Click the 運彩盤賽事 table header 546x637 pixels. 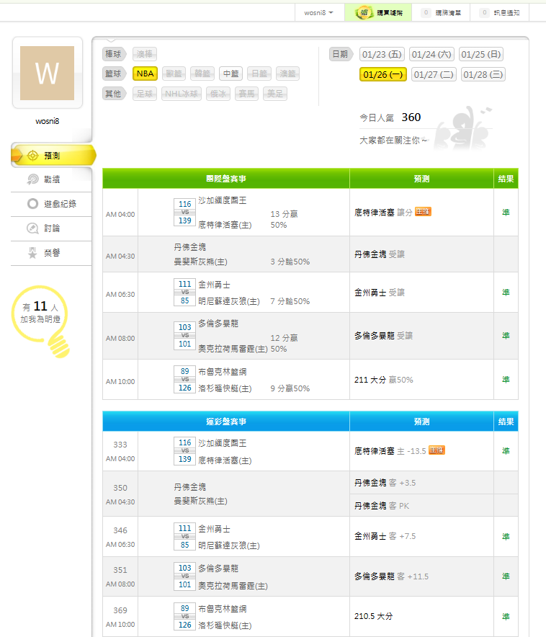click(x=226, y=421)
